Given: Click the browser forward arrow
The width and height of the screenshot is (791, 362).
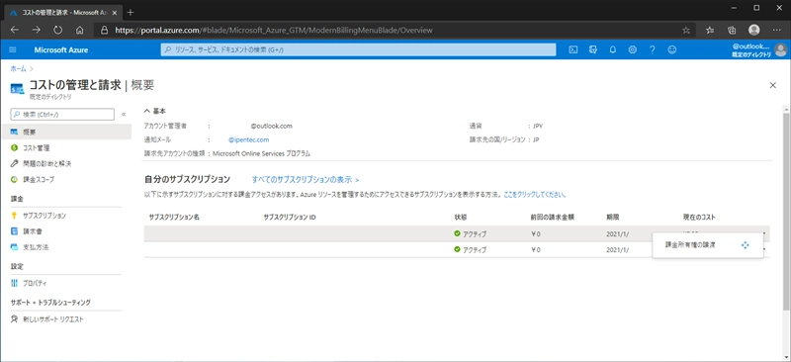Looking at the screenshot, I should (x=36, y=30).
